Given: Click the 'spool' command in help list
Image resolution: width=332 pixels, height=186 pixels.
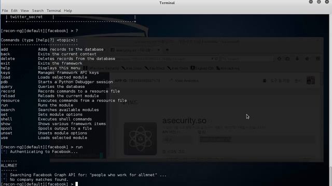Looking at the screenshot, I should (x=7, y=128).
